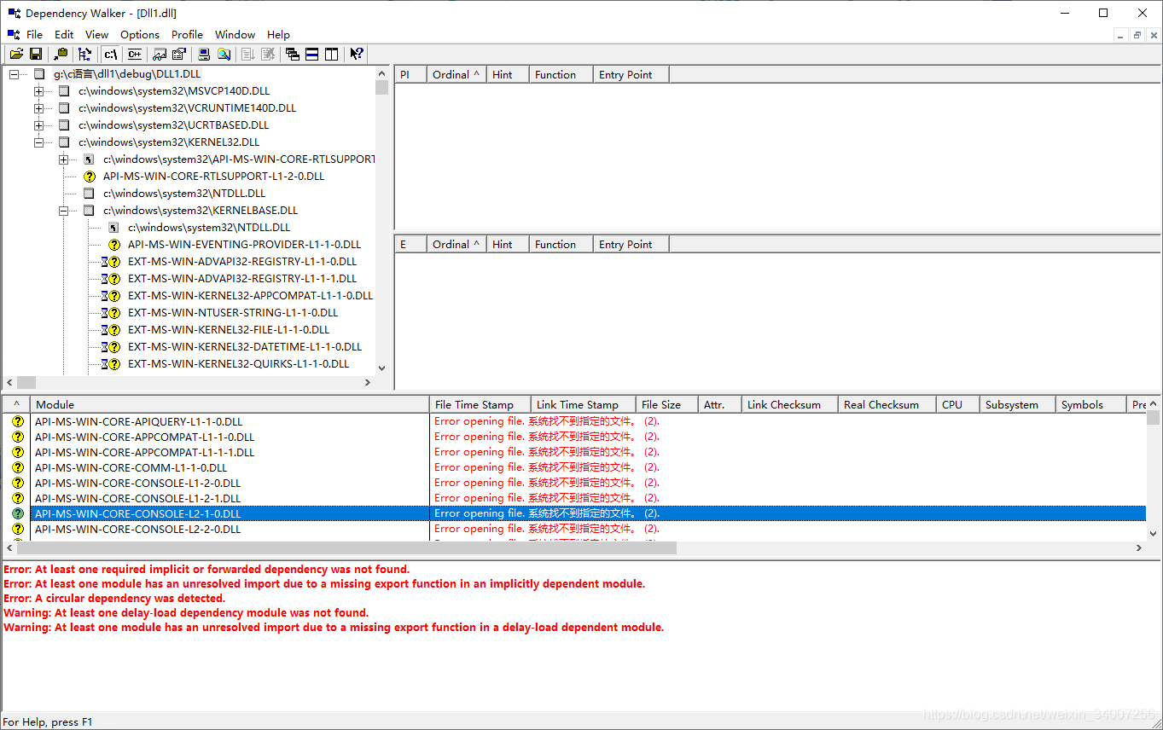
Task: Sort by Subsystem column header
Action: coord(1018,404)
